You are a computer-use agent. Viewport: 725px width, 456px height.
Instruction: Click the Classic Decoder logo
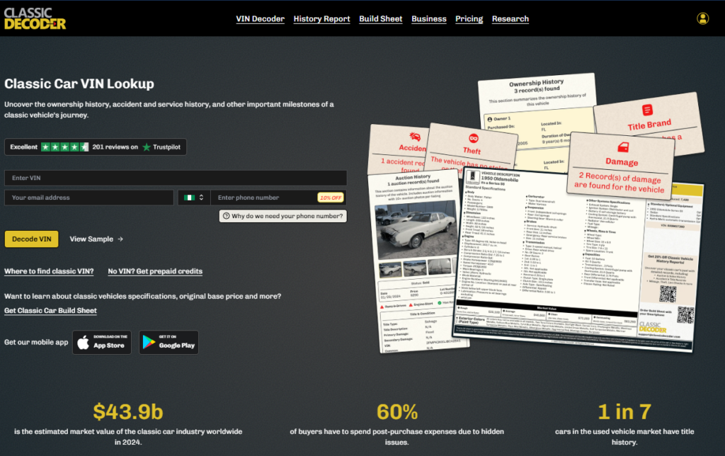tap(35, 18)
